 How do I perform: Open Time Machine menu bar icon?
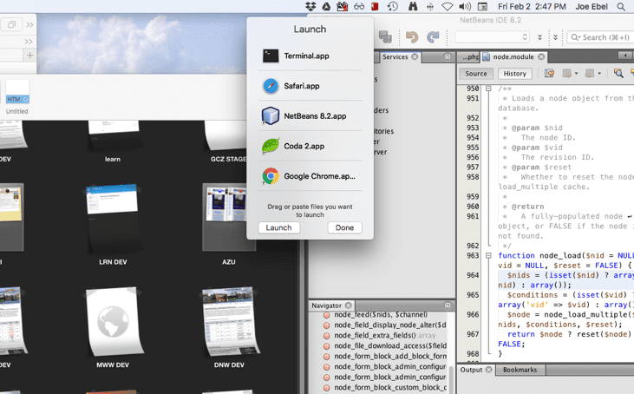392,6
